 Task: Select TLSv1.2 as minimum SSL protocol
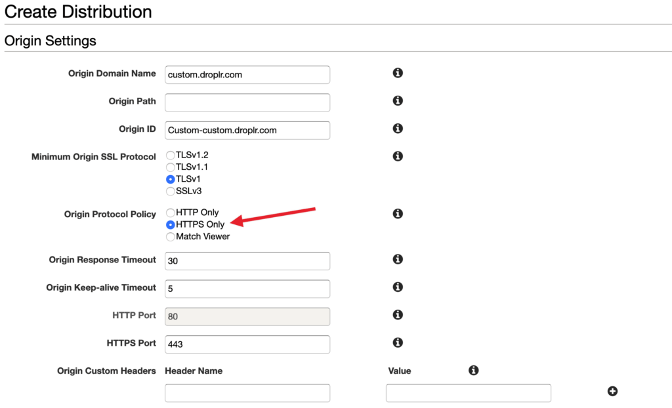(170, 155)
